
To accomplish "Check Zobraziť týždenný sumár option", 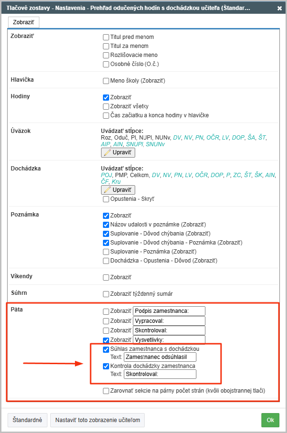I will [x=106, y=294].
